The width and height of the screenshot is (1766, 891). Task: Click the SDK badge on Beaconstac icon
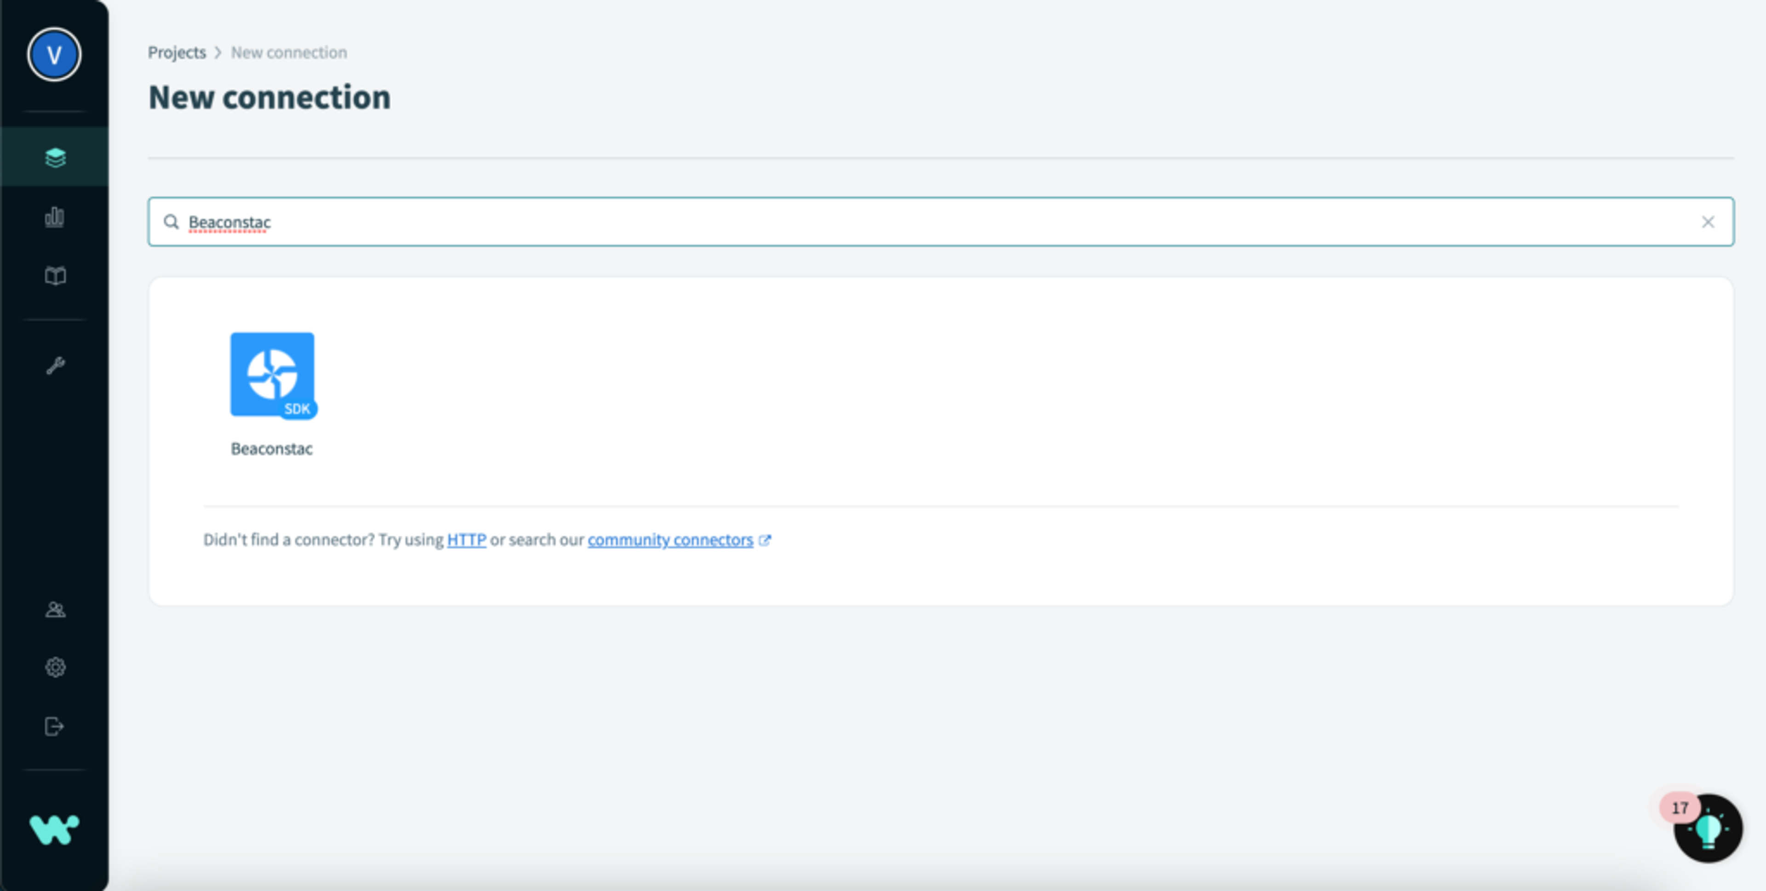coord(298,409)
